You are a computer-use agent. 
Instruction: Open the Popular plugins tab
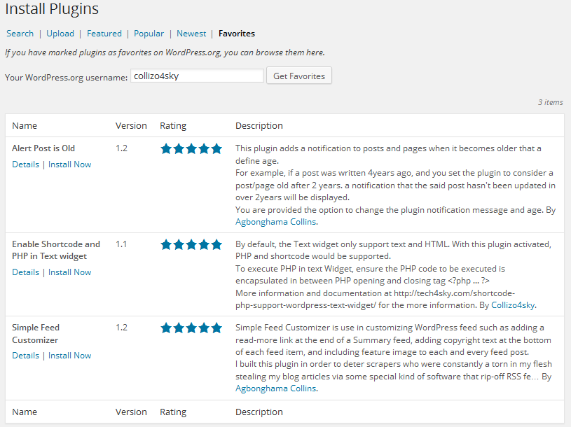pyautogui.click(x=149, y=34)
